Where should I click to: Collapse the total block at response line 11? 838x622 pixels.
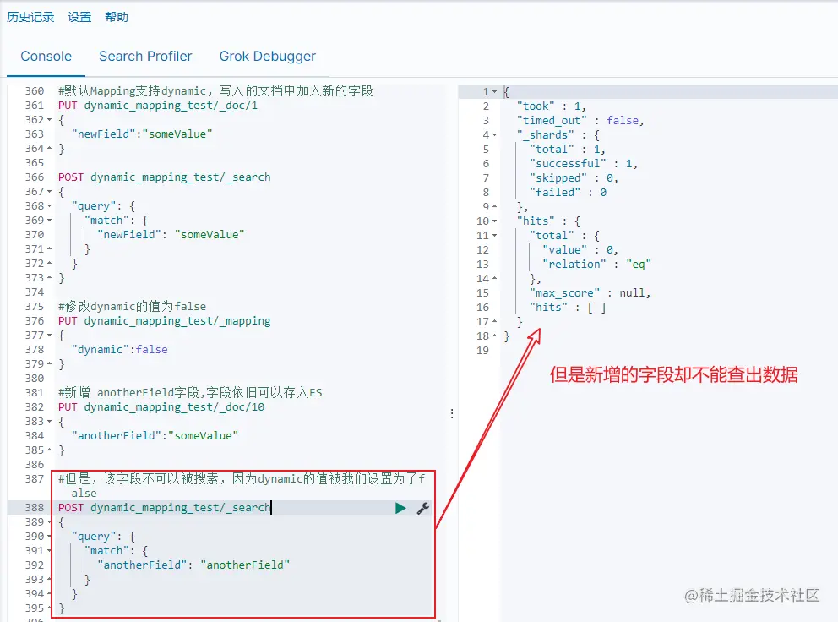[x=494, y=235]
